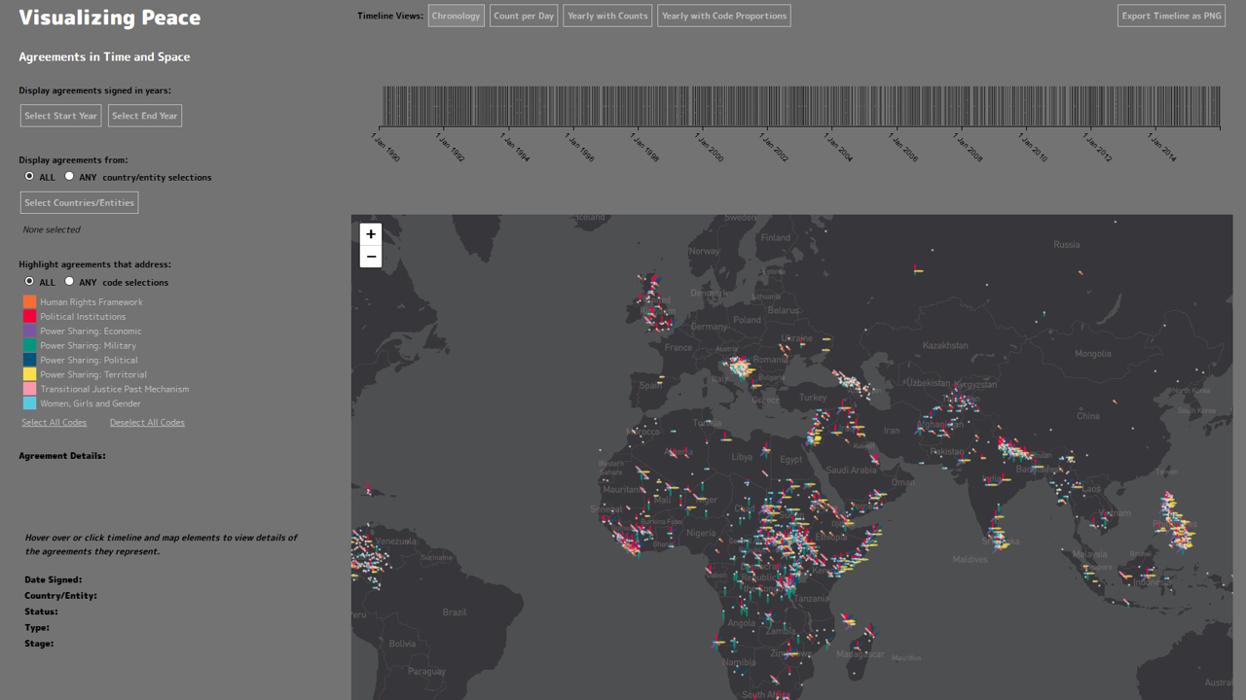Toggle Power Sharing: Military swatch
Viewport: 1246px width, 700px height.
tap(29, 346)
